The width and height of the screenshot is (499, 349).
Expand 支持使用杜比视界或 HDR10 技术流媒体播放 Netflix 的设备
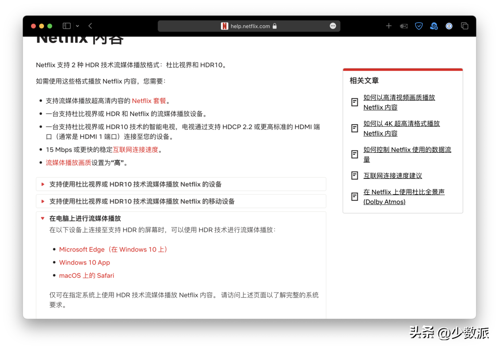coord(181,184)
